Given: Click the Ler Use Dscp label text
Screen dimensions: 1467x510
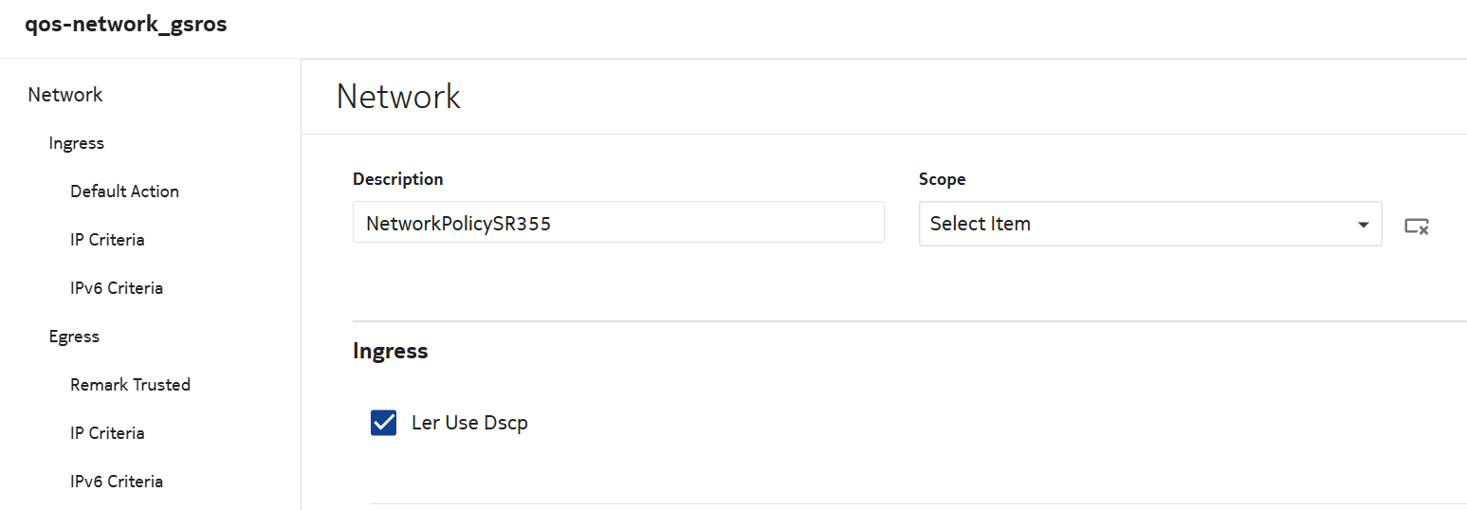Looking at the screenshot, I should (469, 423).
